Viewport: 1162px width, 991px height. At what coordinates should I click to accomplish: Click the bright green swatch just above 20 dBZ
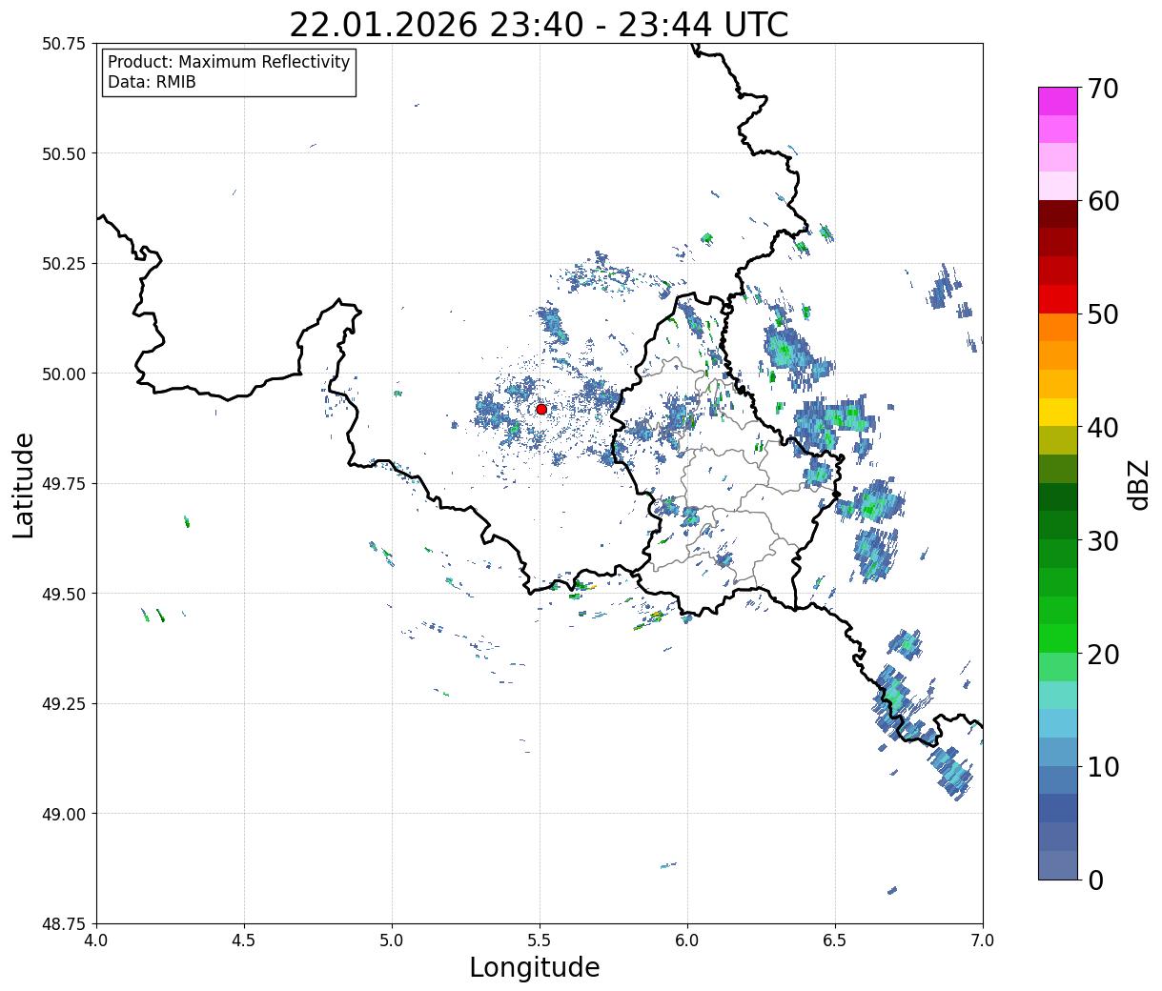(1058, 638)
